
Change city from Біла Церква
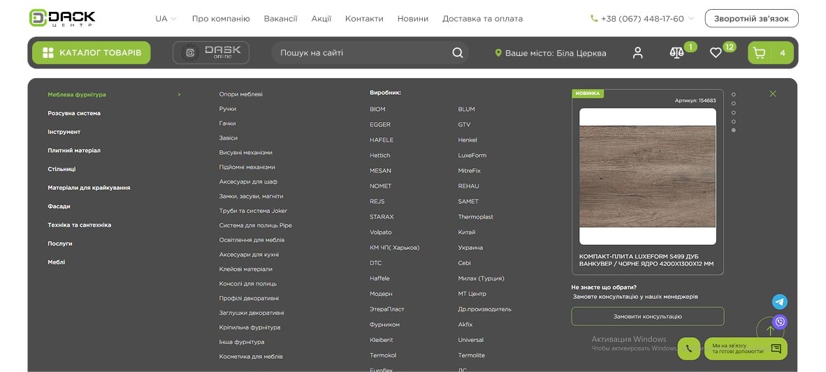click(x=551, y=53)
